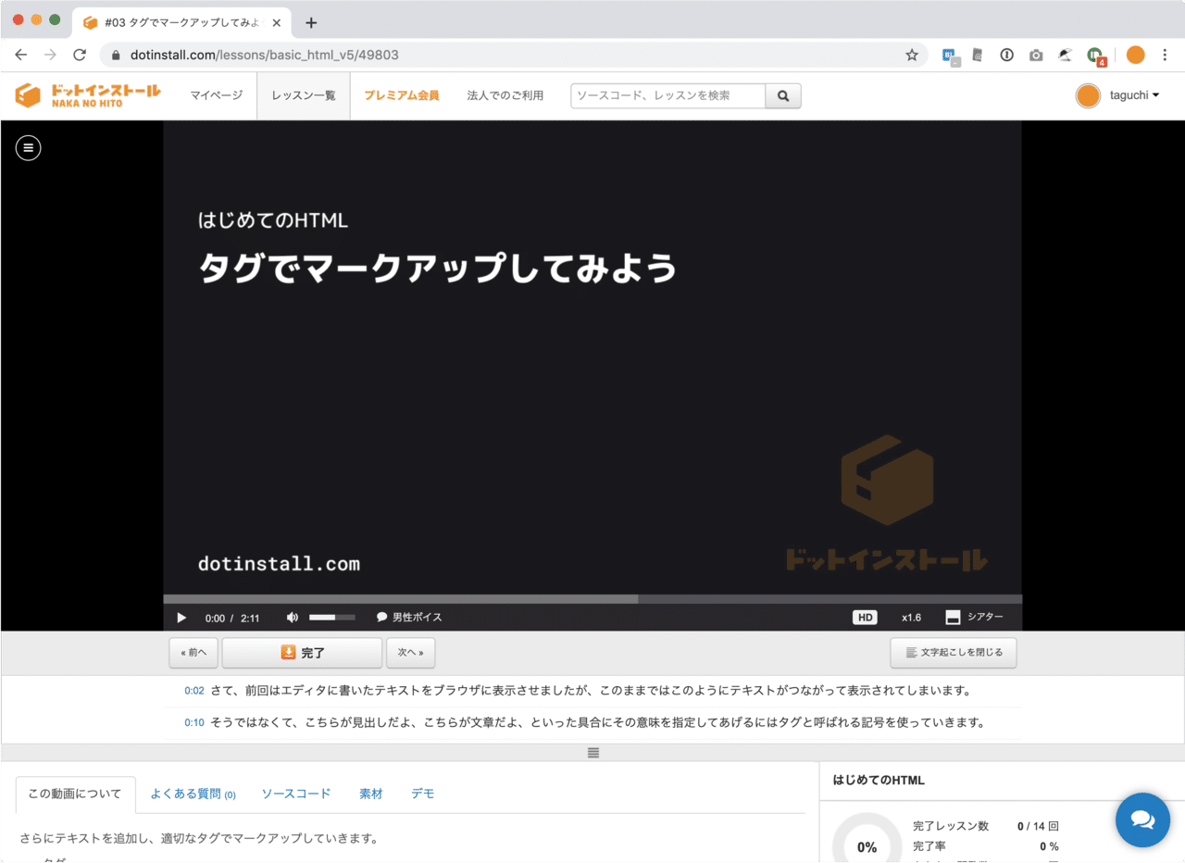Open the hamburger menu over the video
Screen dimensions: 1185x863
(28, 148)
